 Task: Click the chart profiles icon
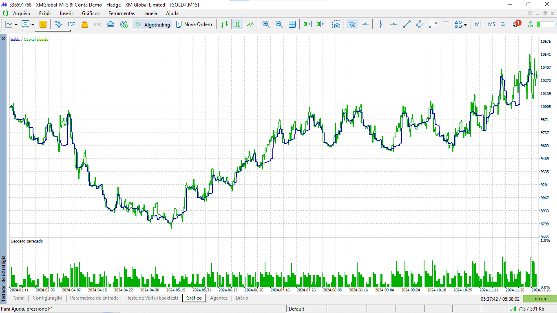tap(26, 24)
